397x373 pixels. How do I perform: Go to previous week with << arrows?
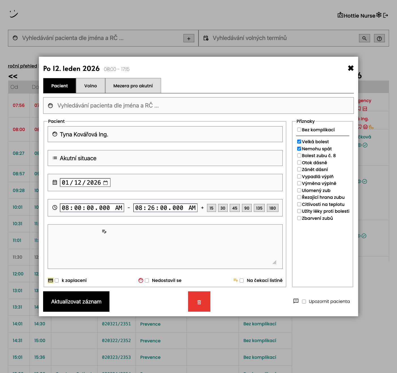[13, 76]
